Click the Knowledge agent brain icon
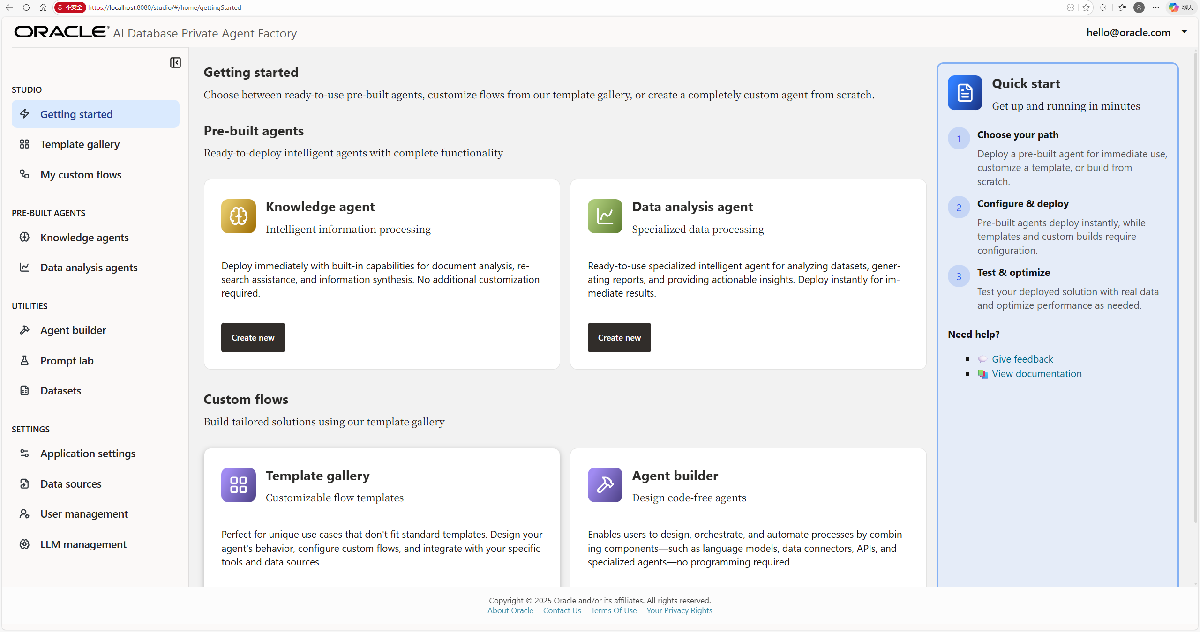The image size is (1200, 632). [239, 216]
